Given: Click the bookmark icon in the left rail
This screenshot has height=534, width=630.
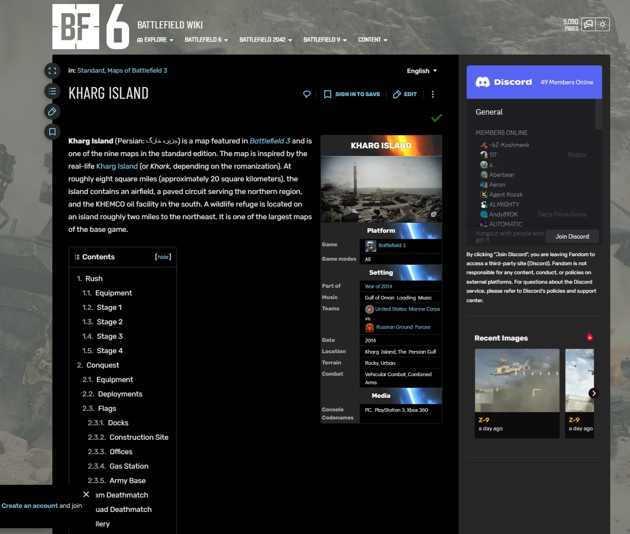Looking at the screenshot, I should coord(52,132).
